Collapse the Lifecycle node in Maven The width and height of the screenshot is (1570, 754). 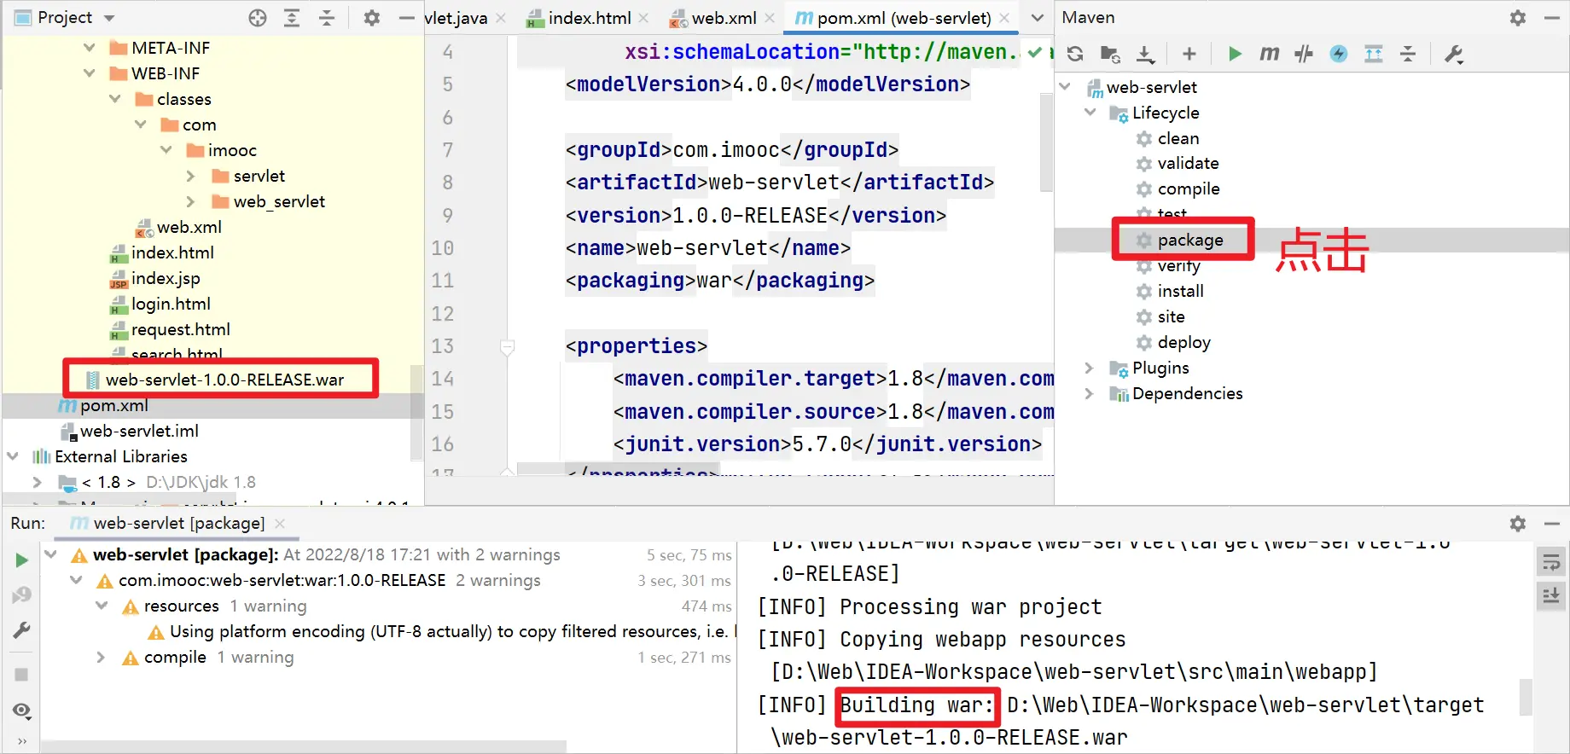1090,113
